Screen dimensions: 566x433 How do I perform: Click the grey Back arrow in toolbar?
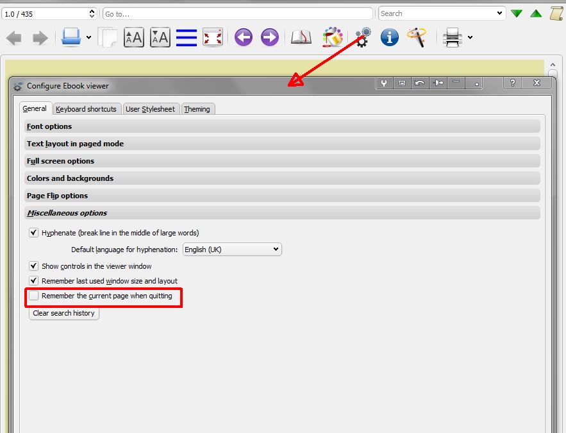click(x=14, y=38)
